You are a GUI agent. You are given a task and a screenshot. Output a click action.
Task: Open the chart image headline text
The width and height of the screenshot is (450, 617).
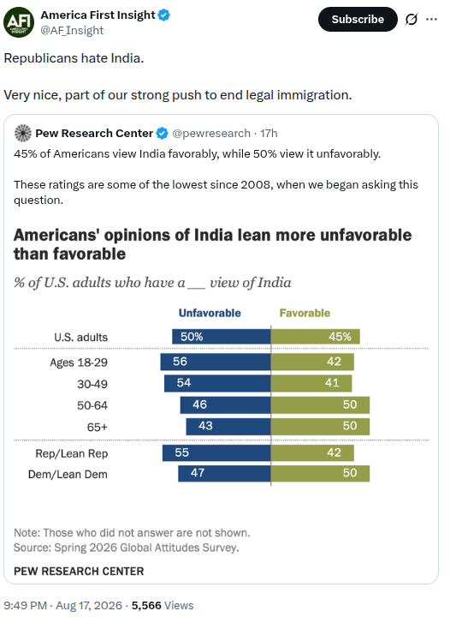212,244
